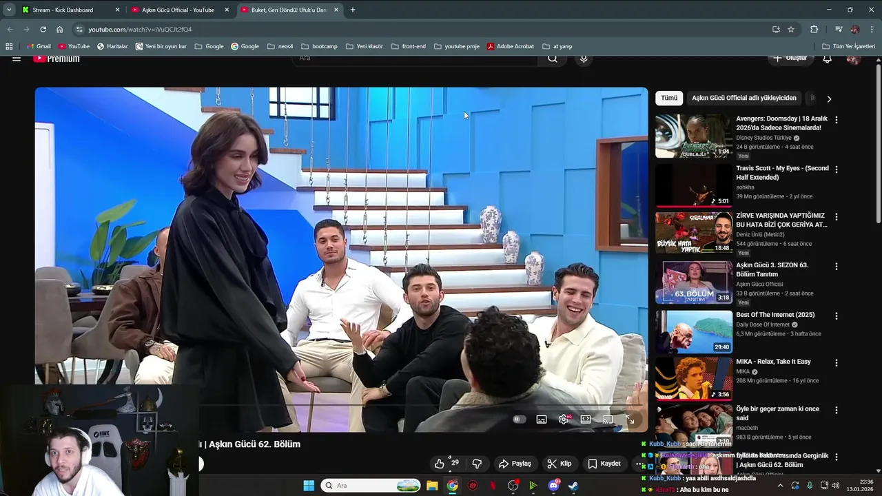Switch to theater mode view
The width and height of the screenshot is (882, 496).
click(x=586, y=420)
